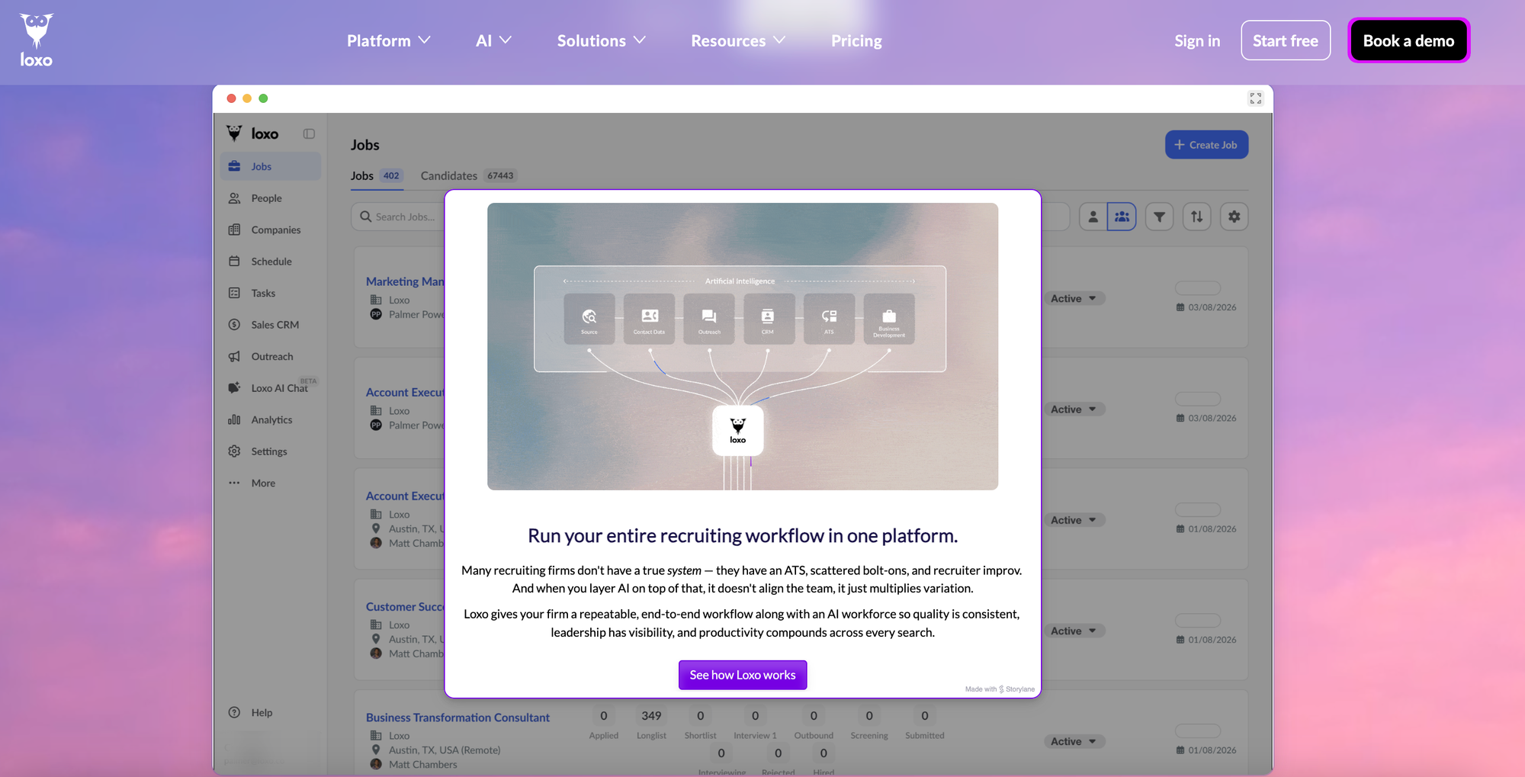Toggle the team view filter
The width and height of the screenshot is (1525, 777).
(x=1122, y=217)
